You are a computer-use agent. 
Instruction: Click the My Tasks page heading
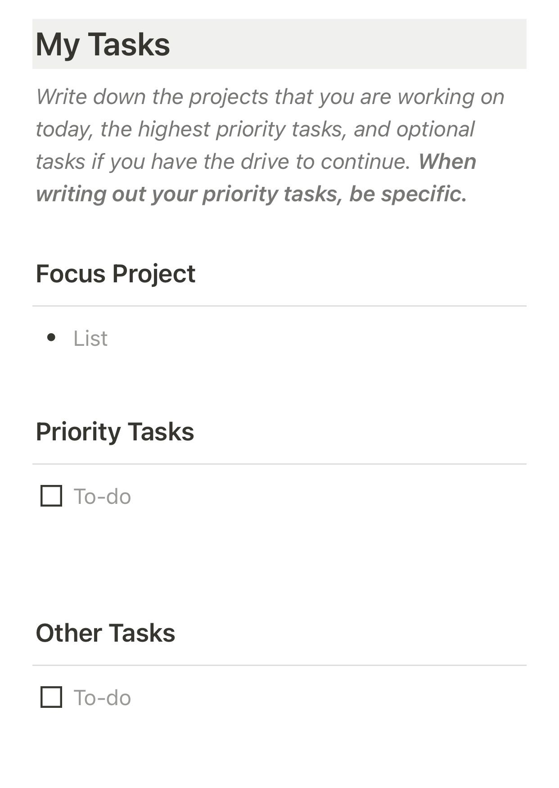tap(103, 44)
